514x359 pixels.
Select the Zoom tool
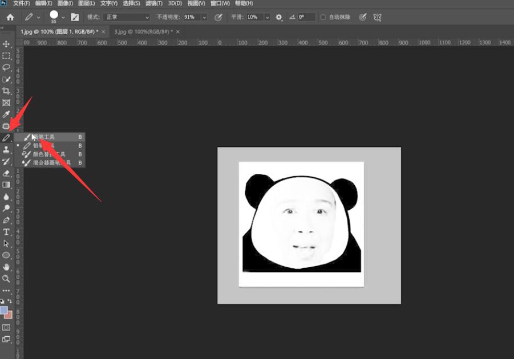(x=6, y=279)
